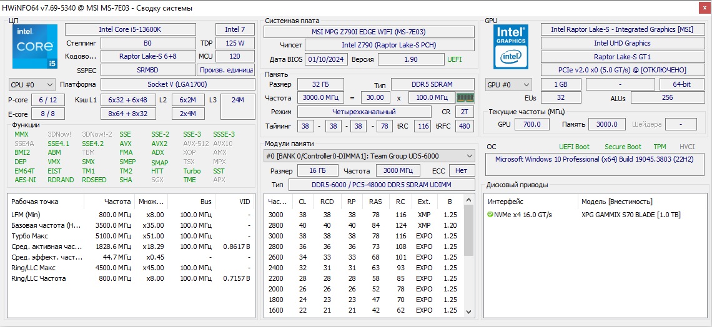Open the CPU #0 selector dropdown

click(x=32, y=85)
